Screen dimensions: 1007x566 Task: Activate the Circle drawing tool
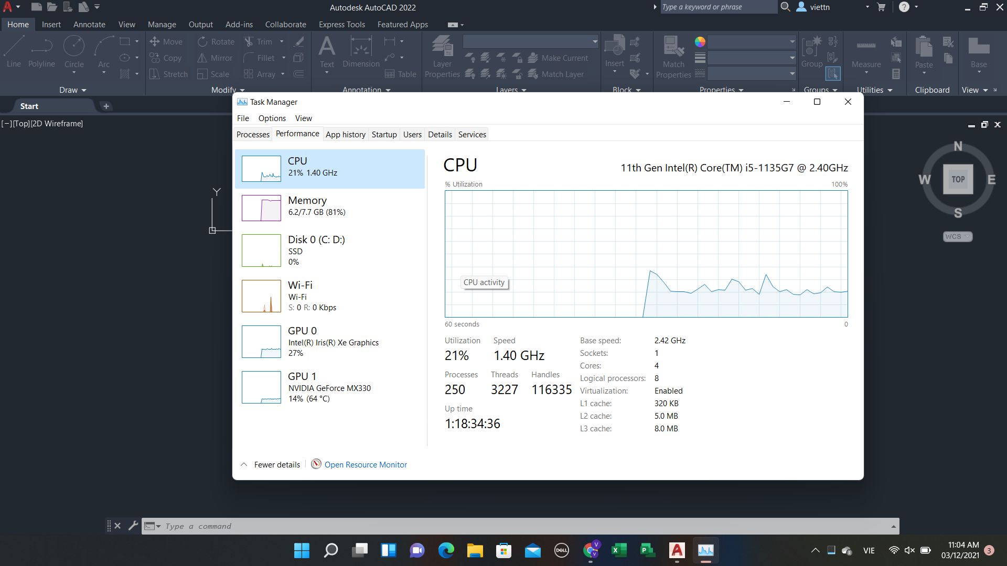click(74, 51)
